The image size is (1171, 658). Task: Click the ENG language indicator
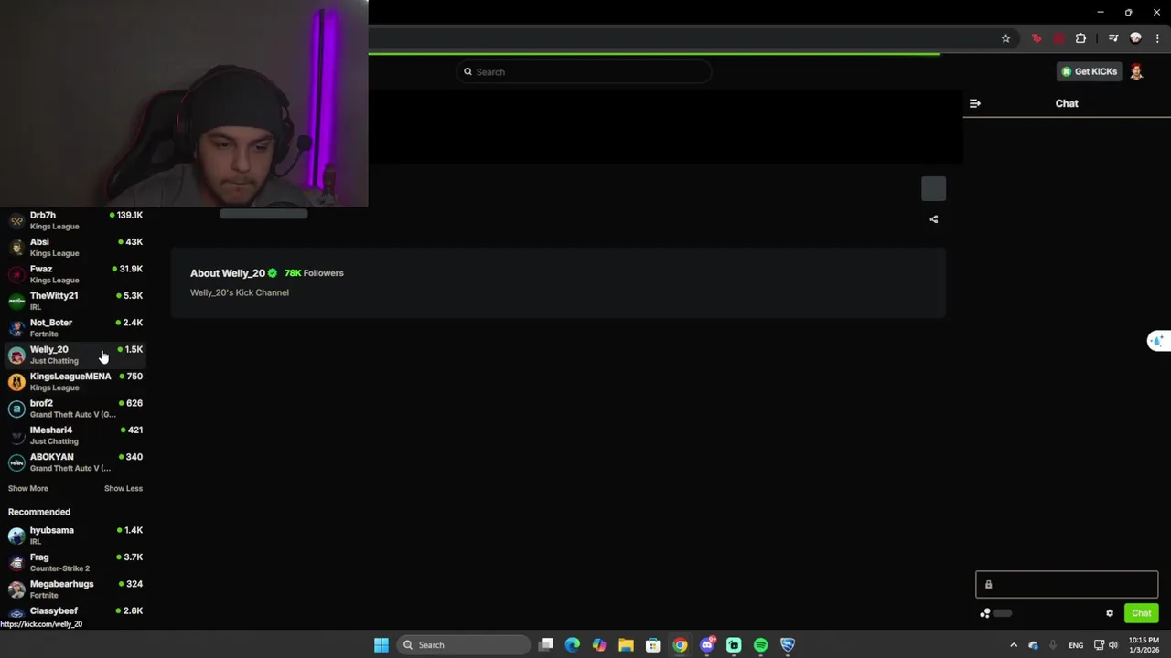point(1076,645)
